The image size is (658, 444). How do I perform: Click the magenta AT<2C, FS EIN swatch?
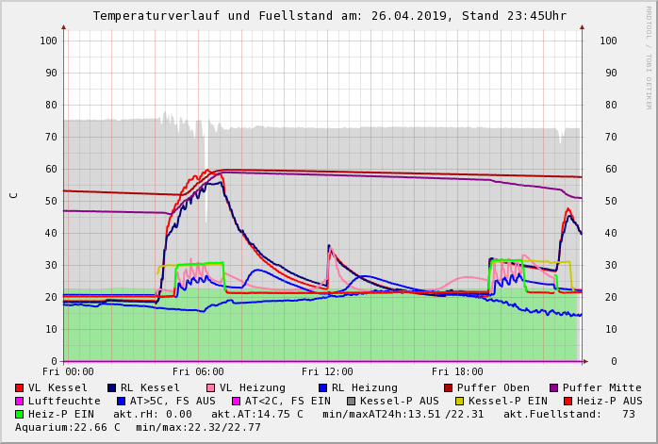(237, 401)
